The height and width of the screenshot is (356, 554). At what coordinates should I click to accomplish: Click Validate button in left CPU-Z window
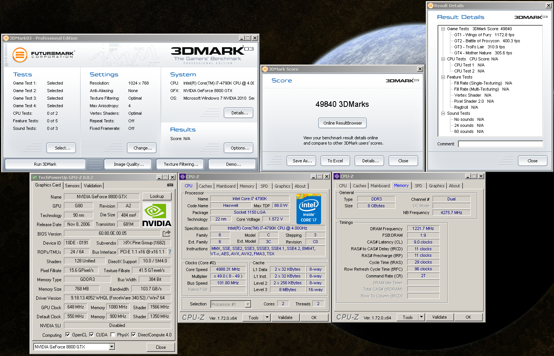(285, 317)
